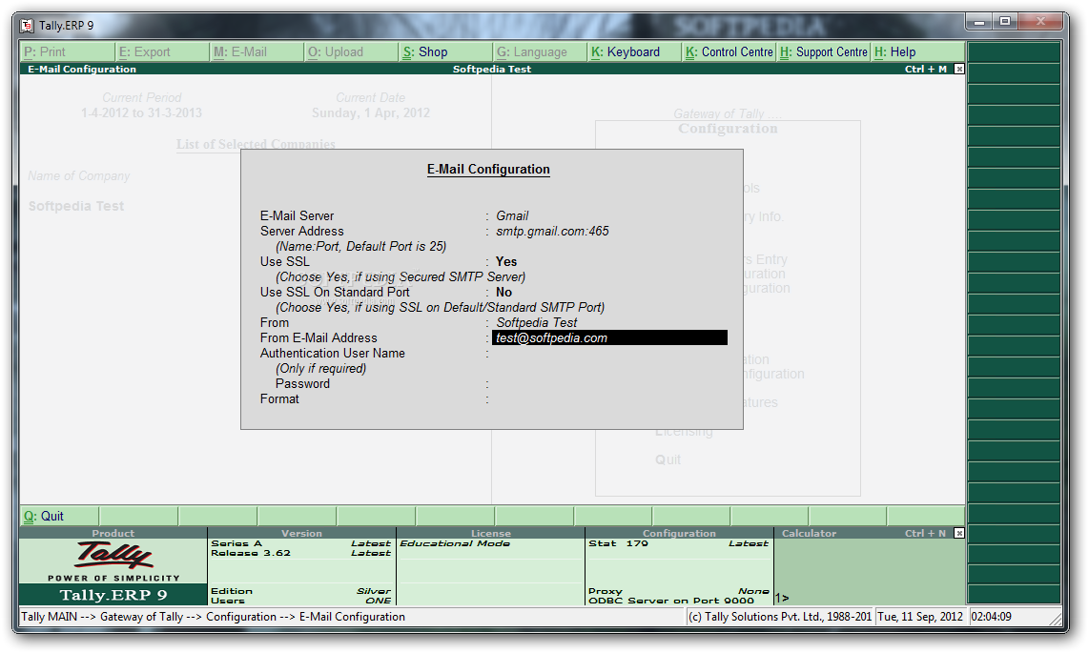1089x653 pixels.
Task: Click the Password label
Action: [x=302, y=384]
